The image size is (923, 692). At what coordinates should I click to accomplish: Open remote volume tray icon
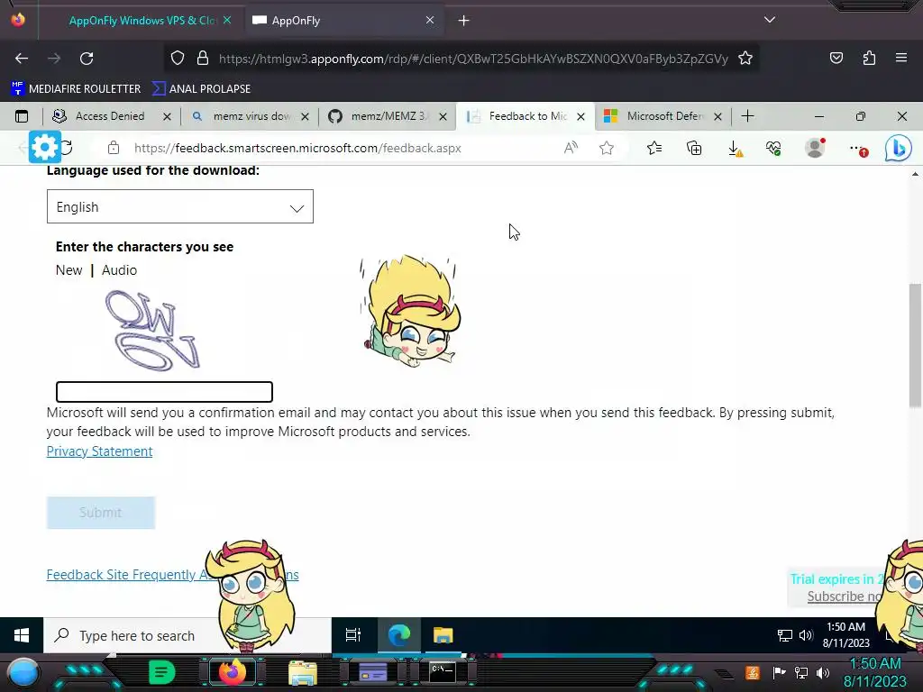(806, 635)
